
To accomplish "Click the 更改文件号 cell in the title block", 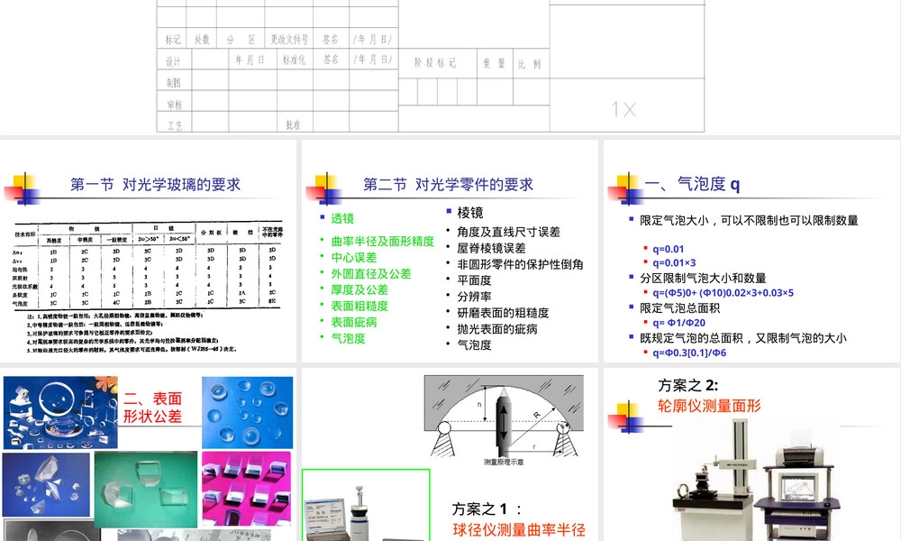I will click(x=289, y=39).
